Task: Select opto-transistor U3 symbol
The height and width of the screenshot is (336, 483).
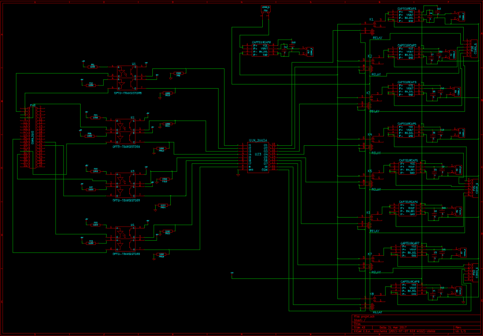Action: (125, 185)
